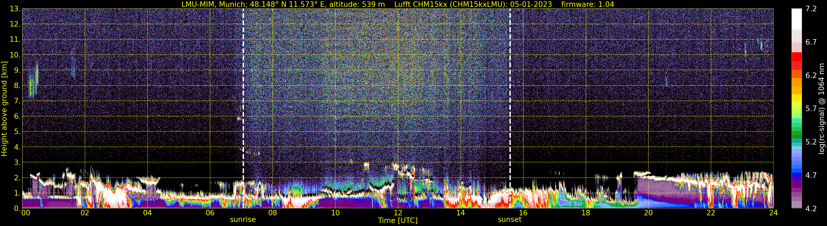Click the height tick label '9.'
Screen dimensions: 827x226
coord(17,70)
